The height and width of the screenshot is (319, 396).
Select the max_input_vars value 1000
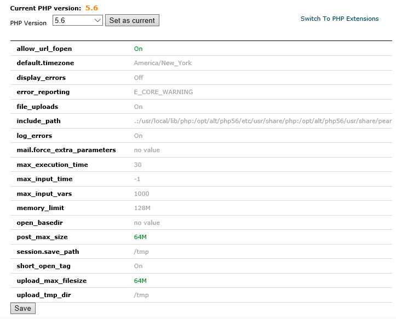pos(141,194)
